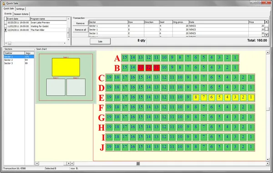Select seat 3 in row D
The height and width of the screenshot is (173, 273).
pos(235,88)
